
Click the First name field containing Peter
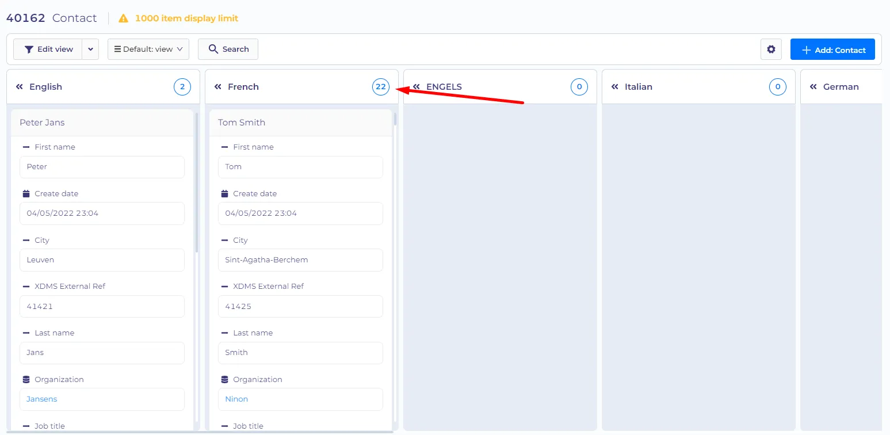[x=102, y=167]
